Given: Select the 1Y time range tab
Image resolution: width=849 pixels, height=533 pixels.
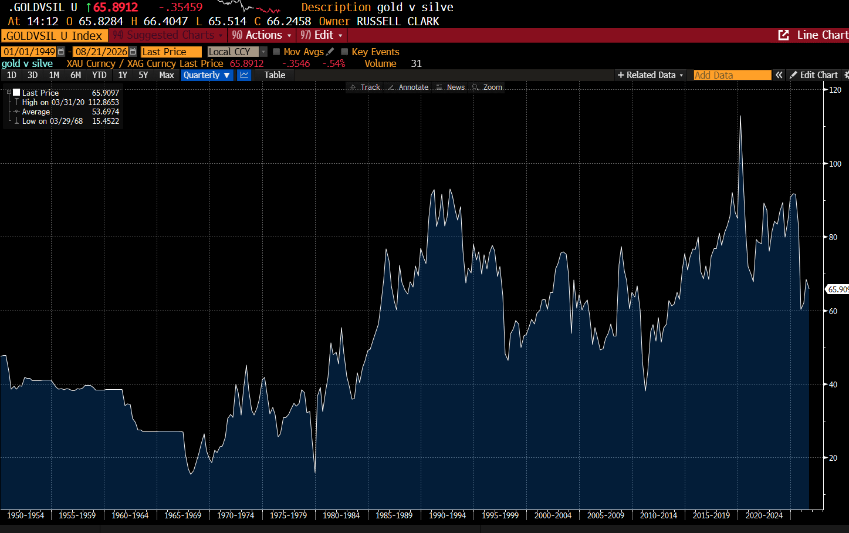Looking at the screenshot, I should click(122, 75).
